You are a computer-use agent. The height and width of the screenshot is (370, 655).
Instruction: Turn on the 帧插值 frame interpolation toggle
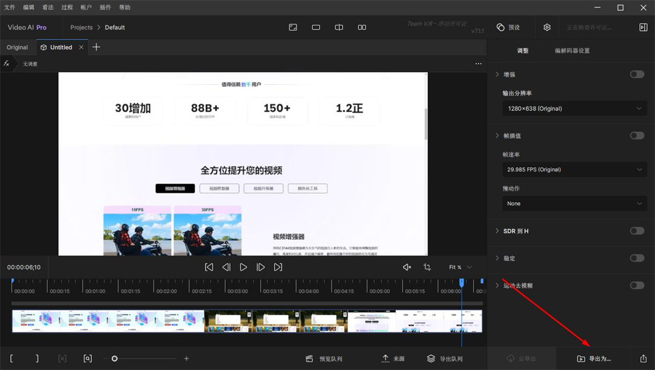637,136
